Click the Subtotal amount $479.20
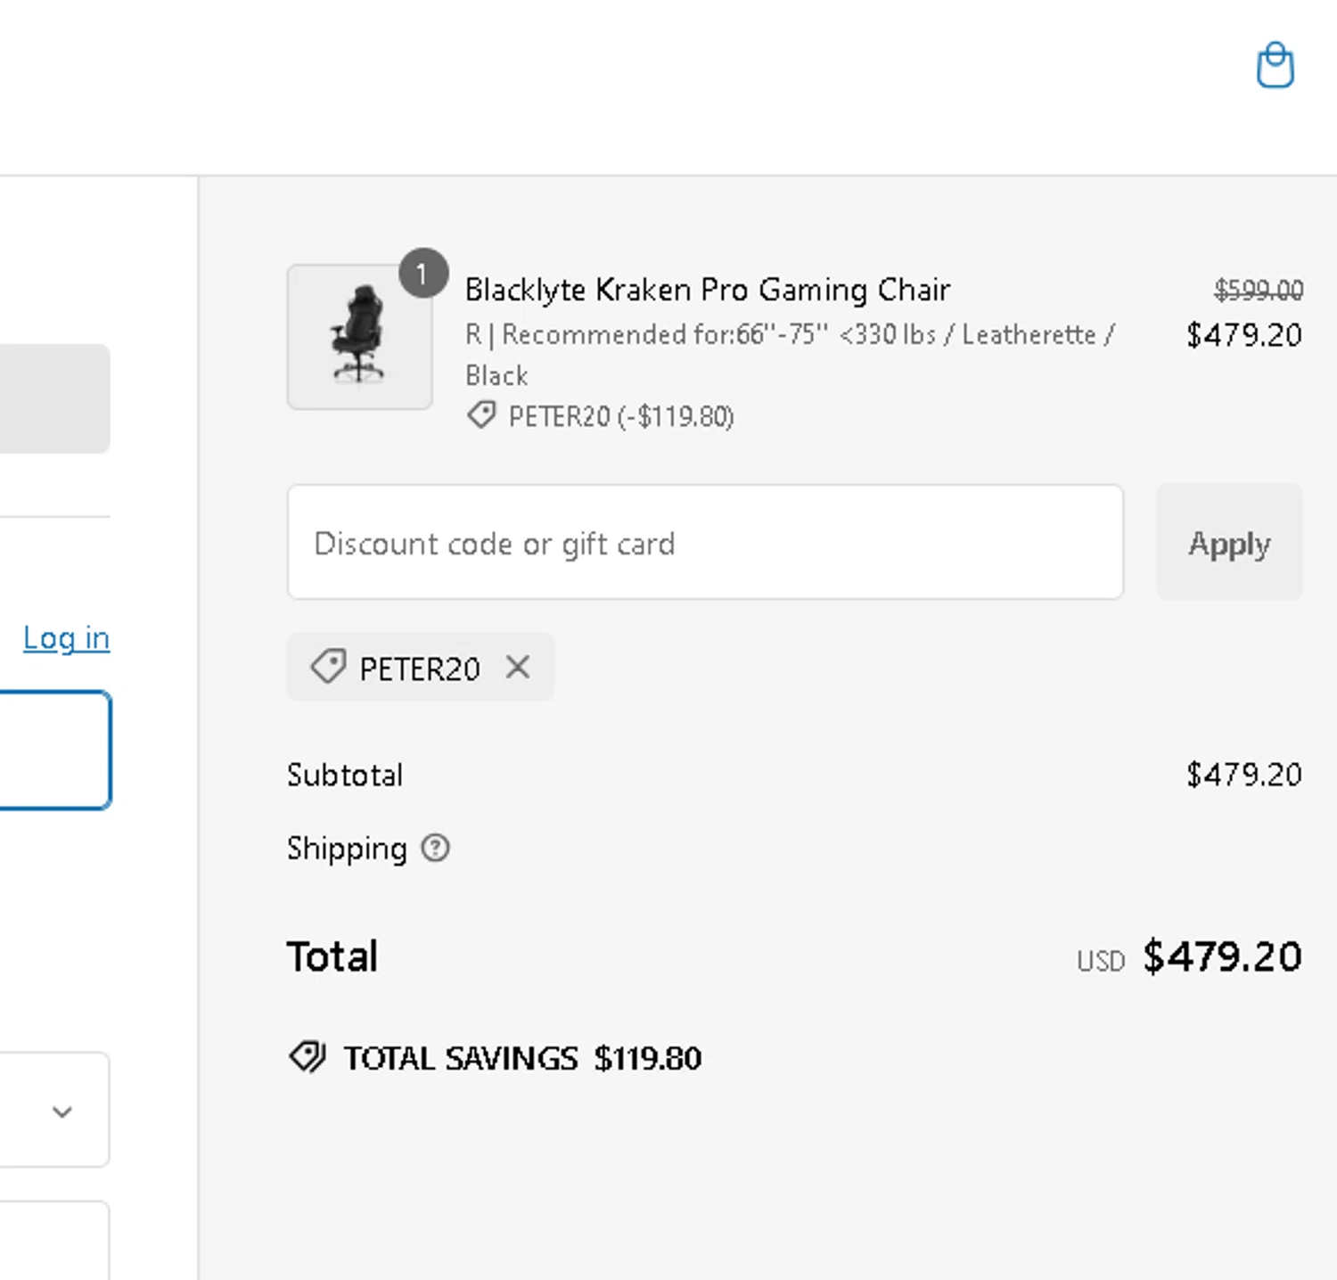 [1244, 775]
